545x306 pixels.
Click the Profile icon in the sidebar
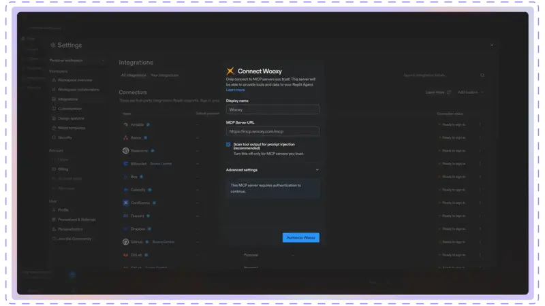point(54,210)
